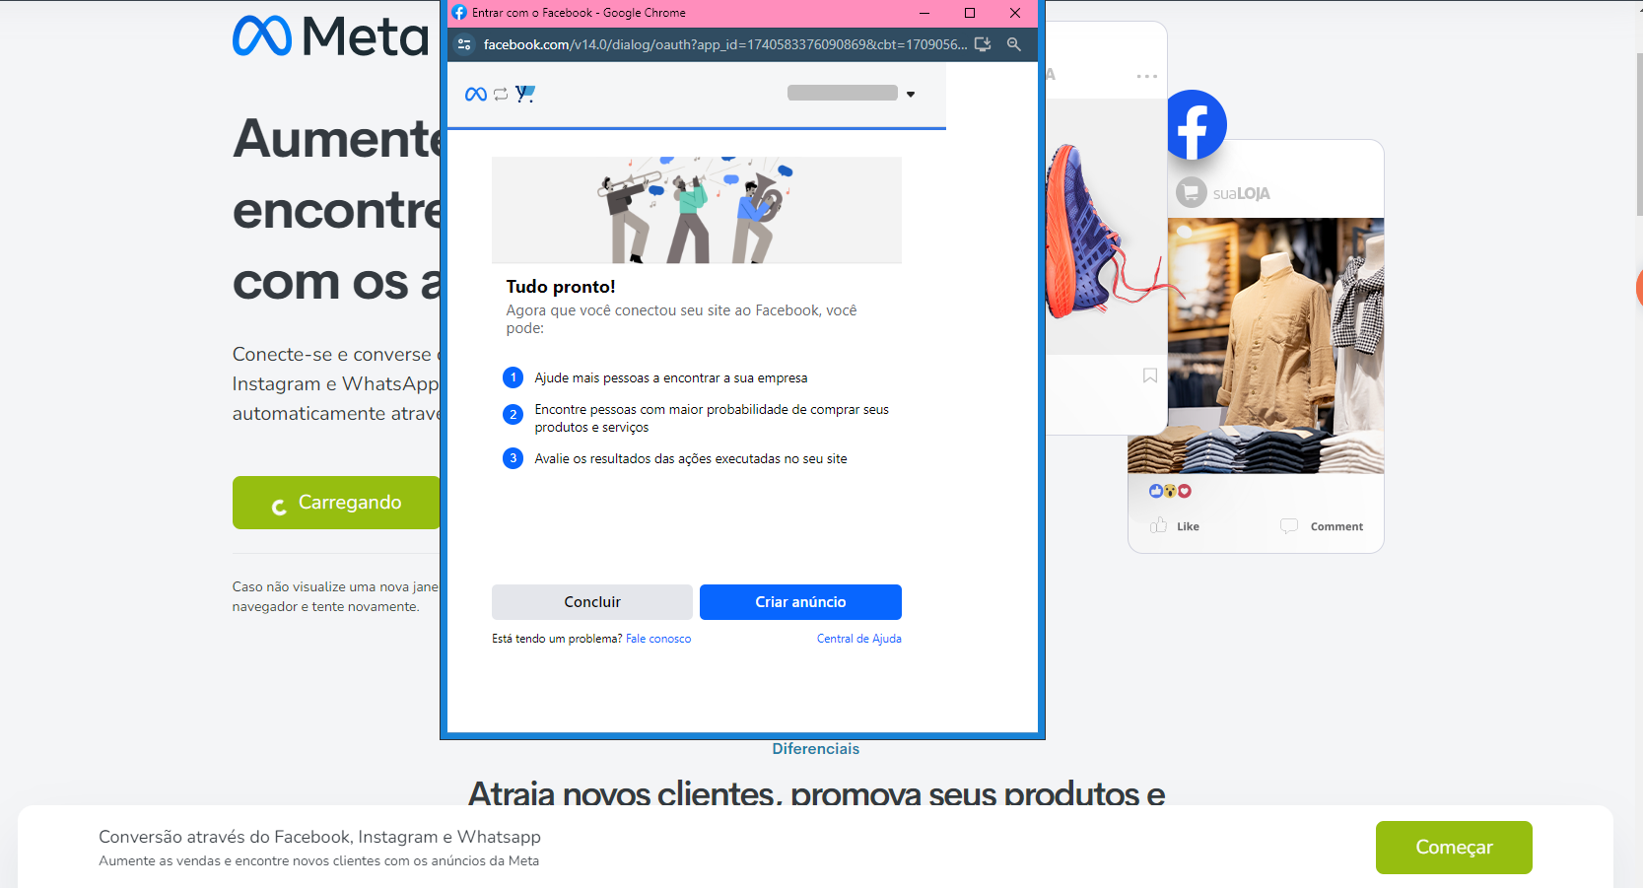1643x888 pixels.
Task: Click the sync arrows icon in the dialog header
Action: (501, 94)
